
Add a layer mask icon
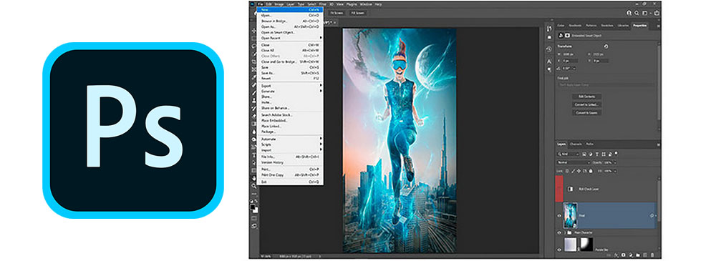pos(624,255)
